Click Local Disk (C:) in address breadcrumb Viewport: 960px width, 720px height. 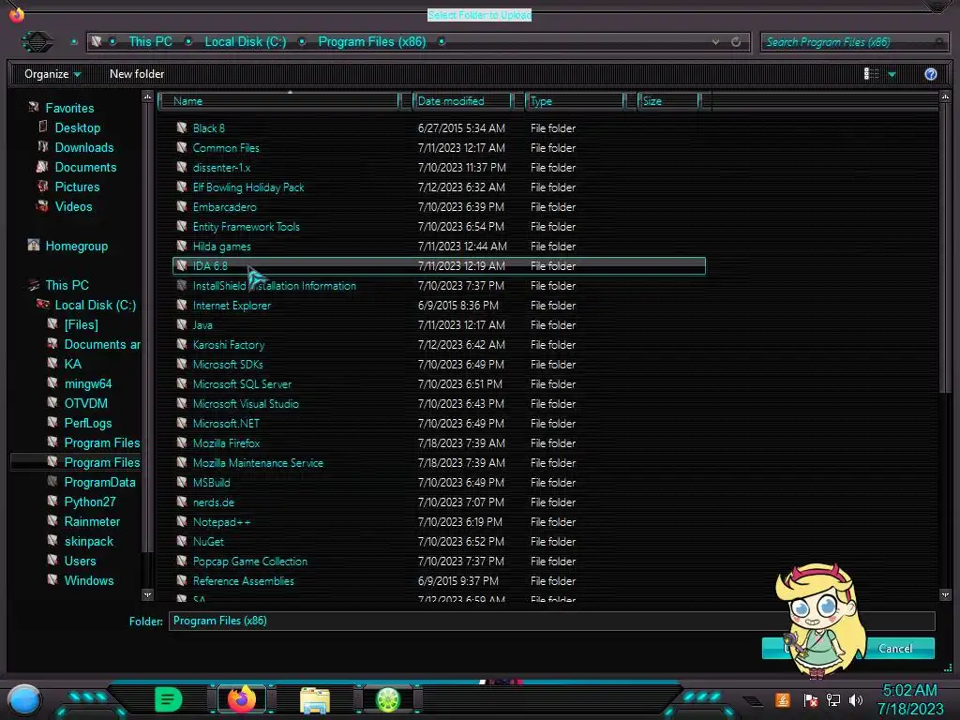(x=245, y=41)
